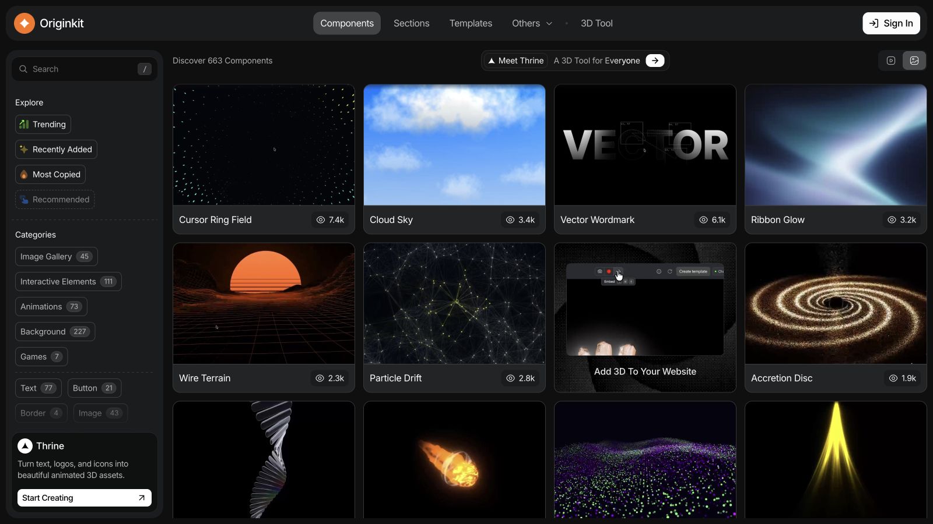This screenshot has height=524, width=933.
Task: Click the search magnifier icon
Action: tap(23, 69)
